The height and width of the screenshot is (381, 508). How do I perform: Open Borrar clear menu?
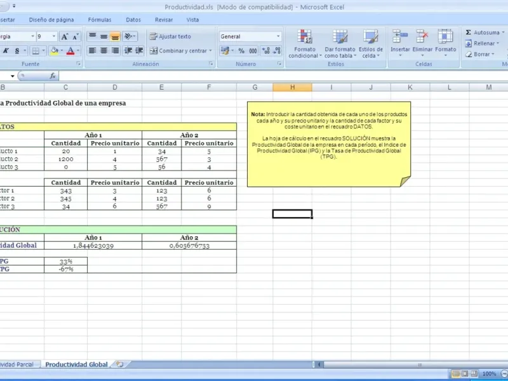[x=479, y=54]
